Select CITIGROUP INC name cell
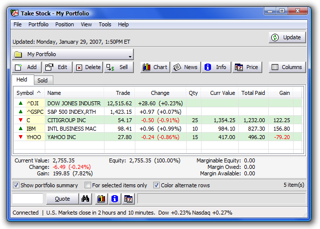The width and height of the screenshot is (320, 229). point(74,120)
